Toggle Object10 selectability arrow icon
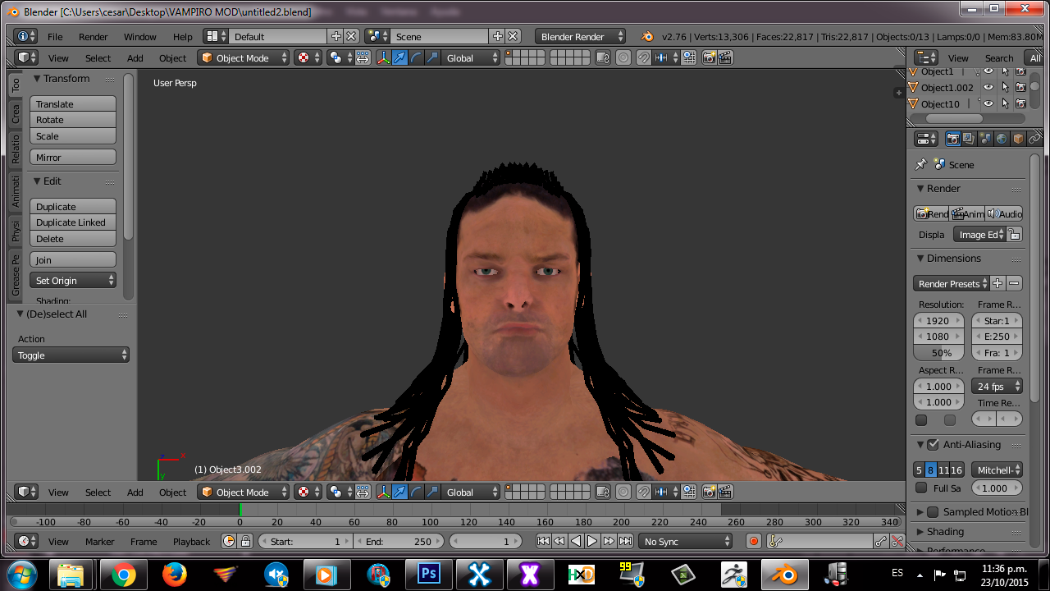The width and height of the screenshot is (1050, 591). point(1005,103)
